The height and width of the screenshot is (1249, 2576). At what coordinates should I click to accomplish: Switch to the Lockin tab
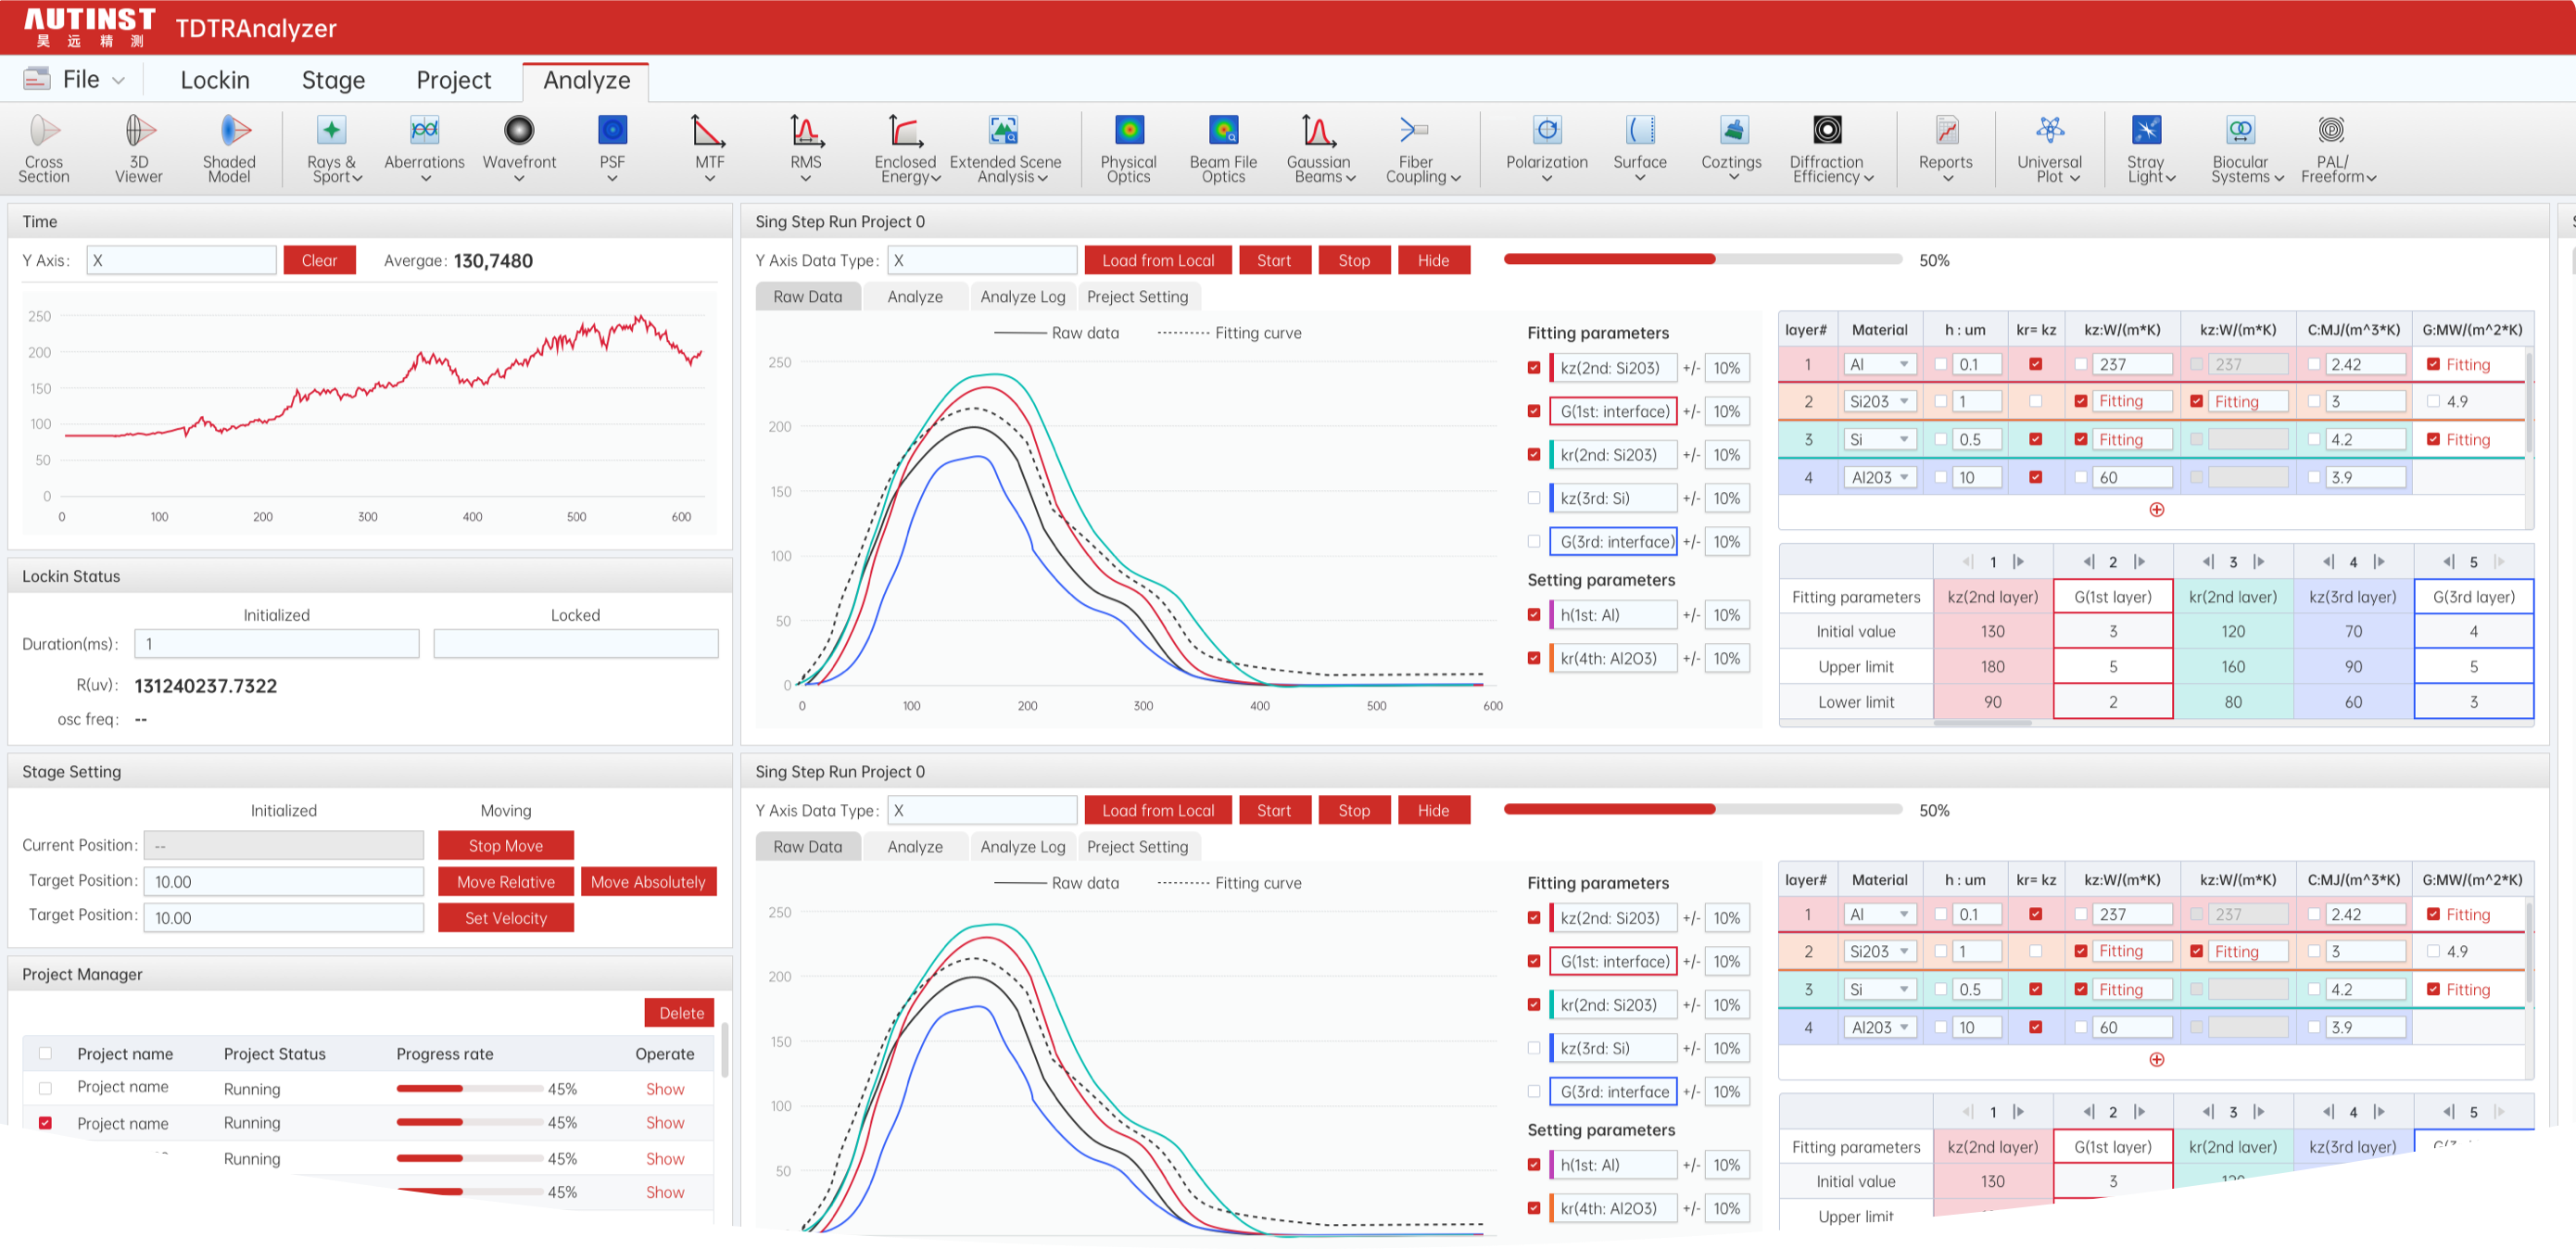(x=215, y=80)
